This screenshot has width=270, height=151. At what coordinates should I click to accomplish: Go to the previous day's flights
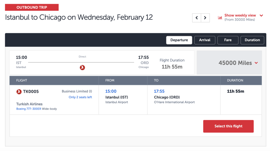tap(197, 18)
